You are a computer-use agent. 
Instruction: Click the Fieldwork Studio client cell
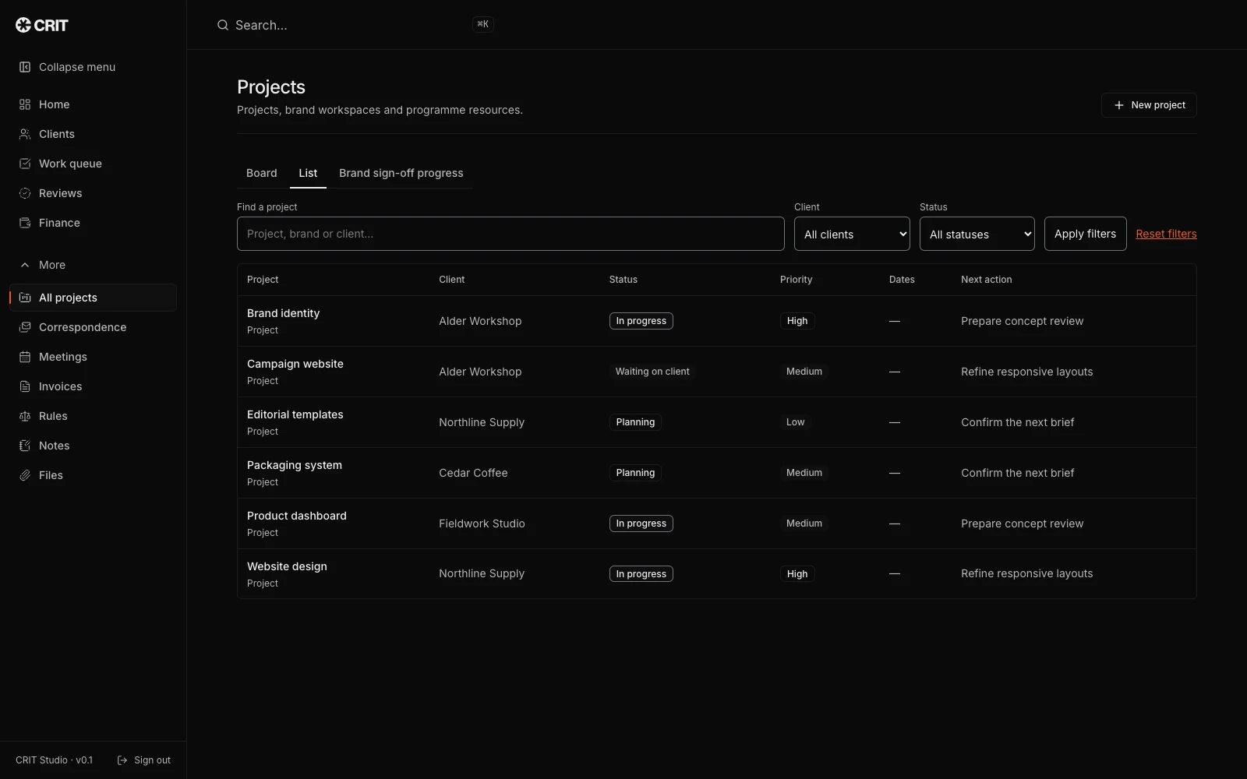(482, 523)
